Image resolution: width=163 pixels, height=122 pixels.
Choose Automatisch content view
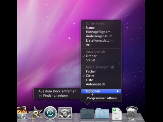[x=101, y=84]
